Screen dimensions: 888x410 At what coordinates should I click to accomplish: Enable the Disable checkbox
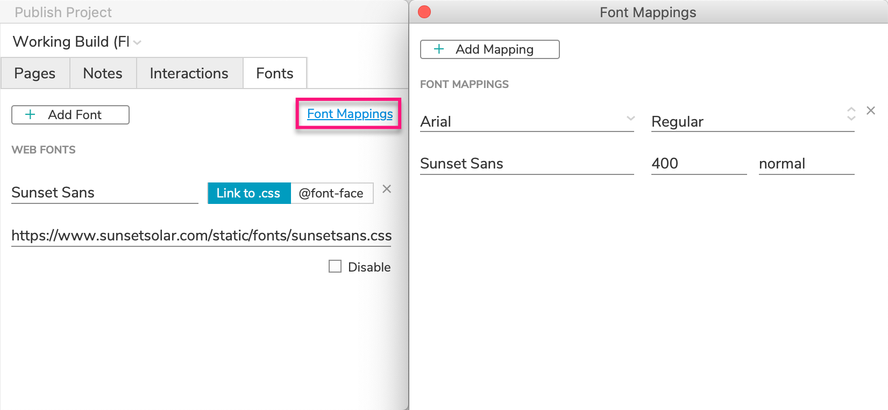335,267
